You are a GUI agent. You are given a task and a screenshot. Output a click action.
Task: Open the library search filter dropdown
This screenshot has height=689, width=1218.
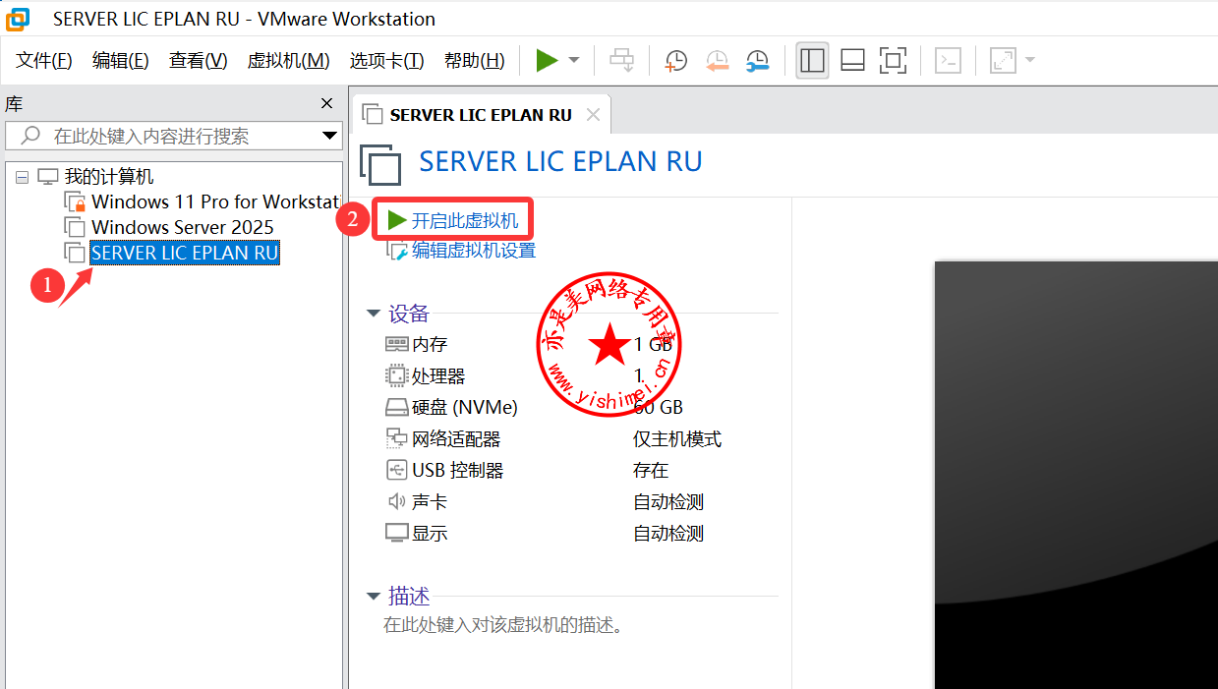[x=329, y=136]
